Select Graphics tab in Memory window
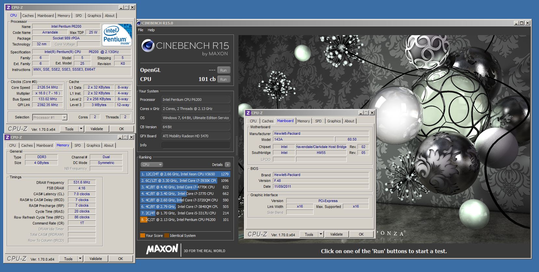The width and height of the screenshot is (539, 272). (93, 145)
